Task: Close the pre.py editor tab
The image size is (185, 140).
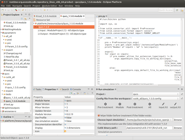Action: tap(106, 16)
